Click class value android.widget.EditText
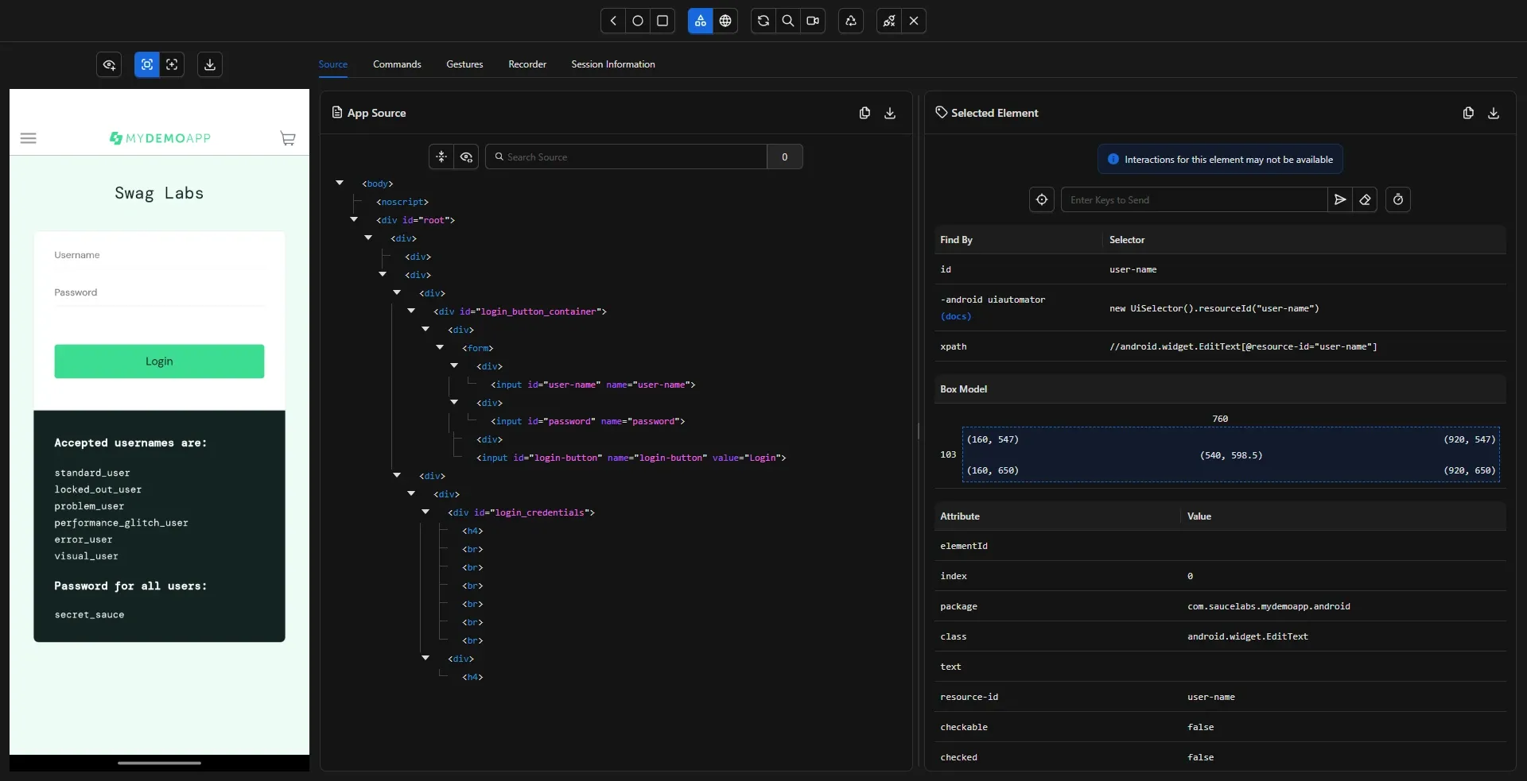 [1247, 636]
